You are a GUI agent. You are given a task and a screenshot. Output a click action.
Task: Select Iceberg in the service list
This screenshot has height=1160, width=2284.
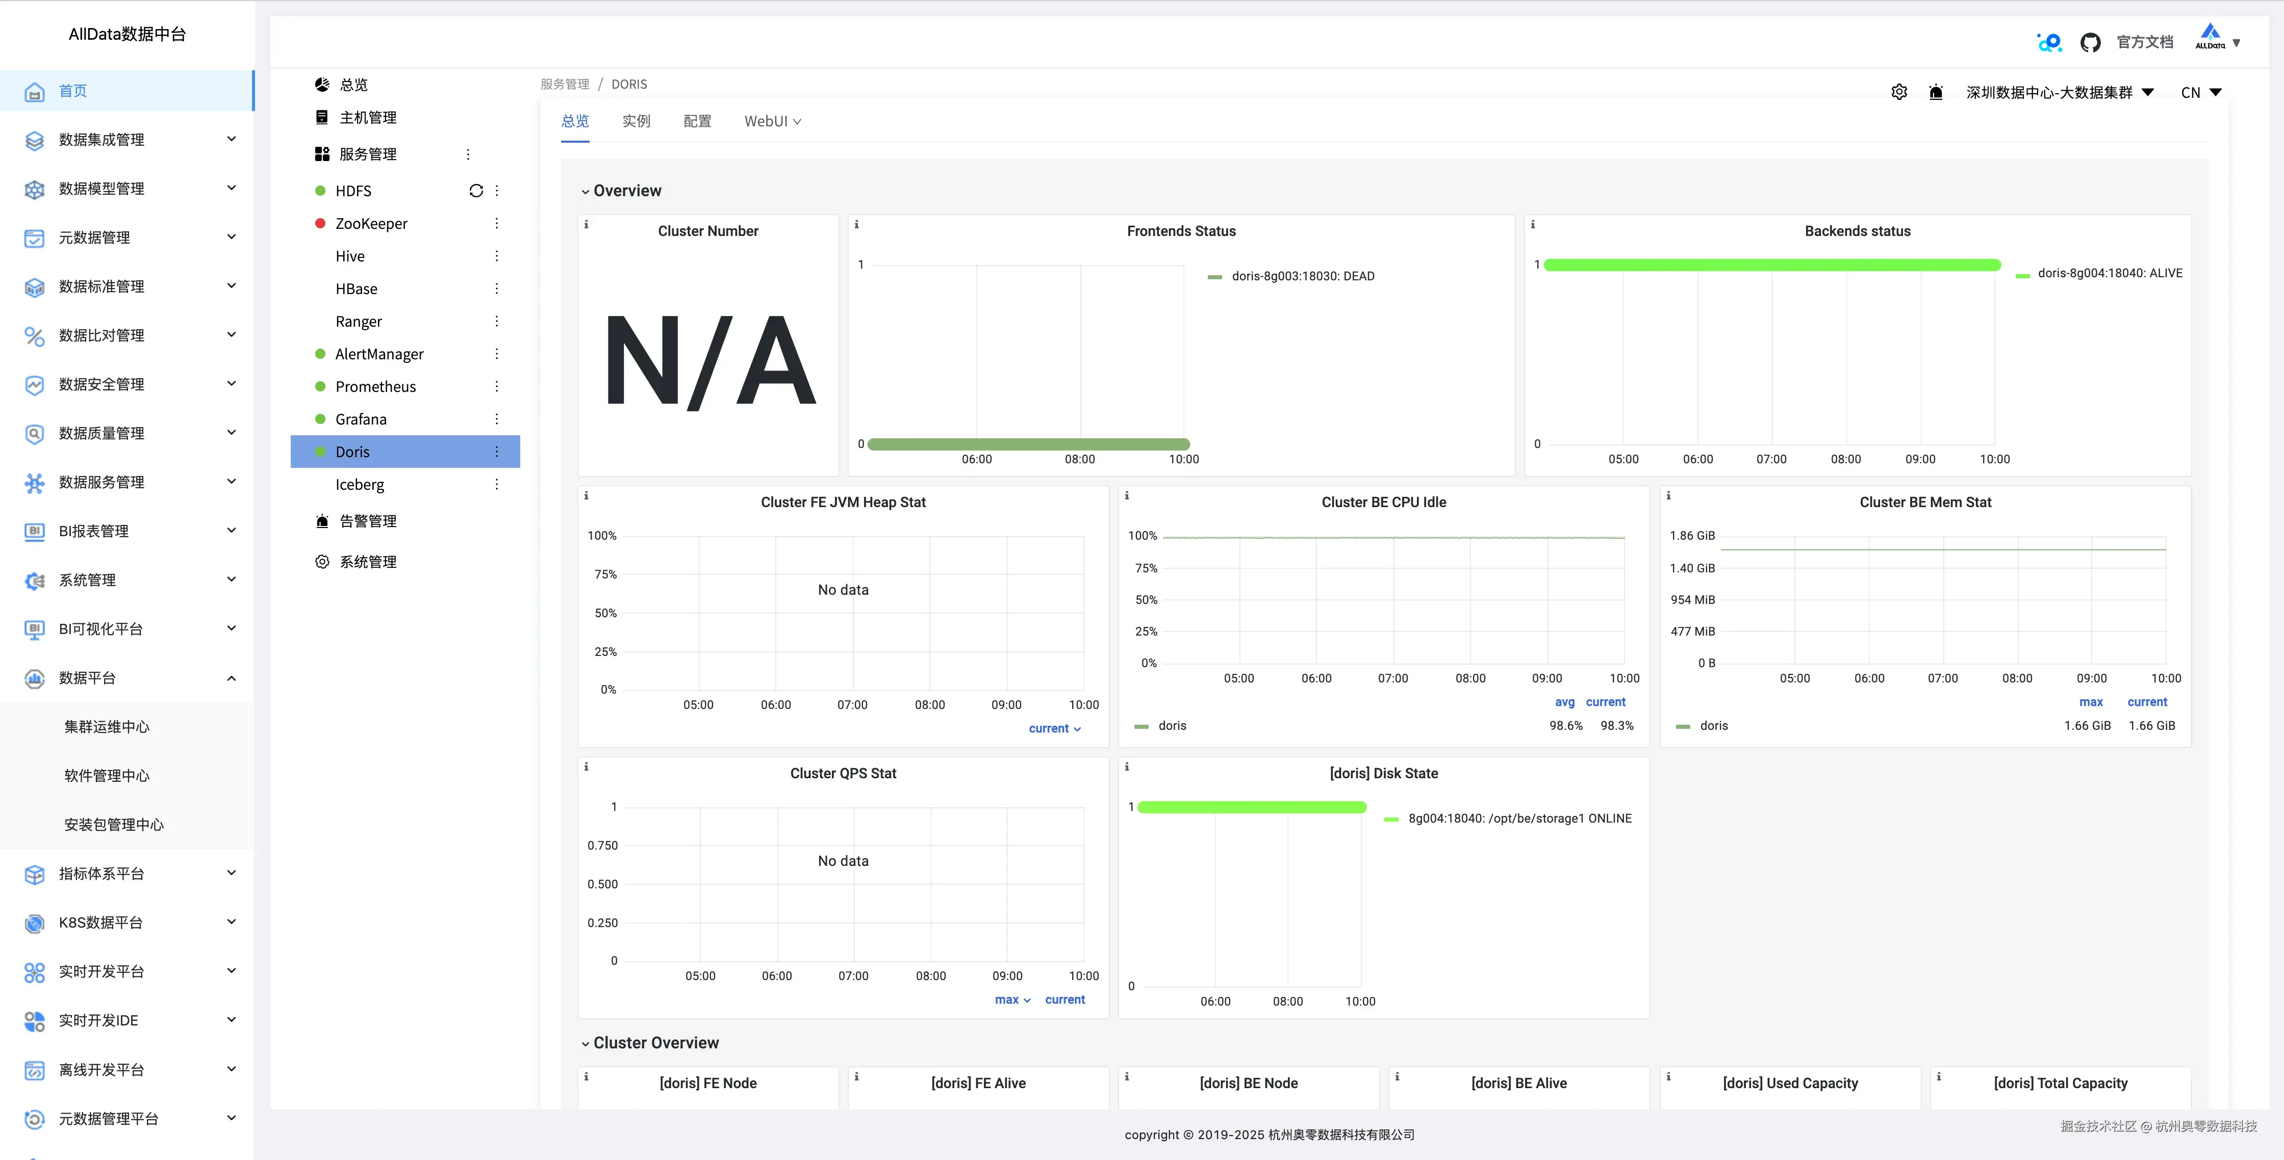point(359,485)
